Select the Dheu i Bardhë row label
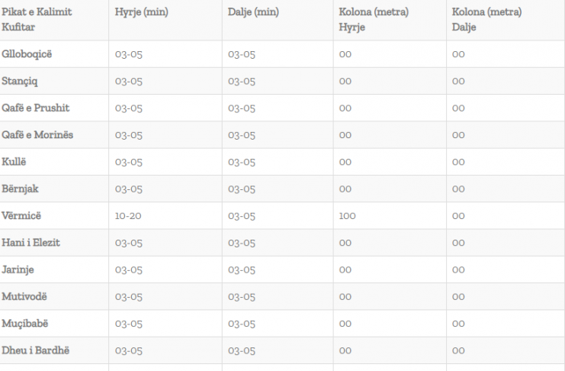Viewport: 565px width, 371px height. [x=35, y=350]
